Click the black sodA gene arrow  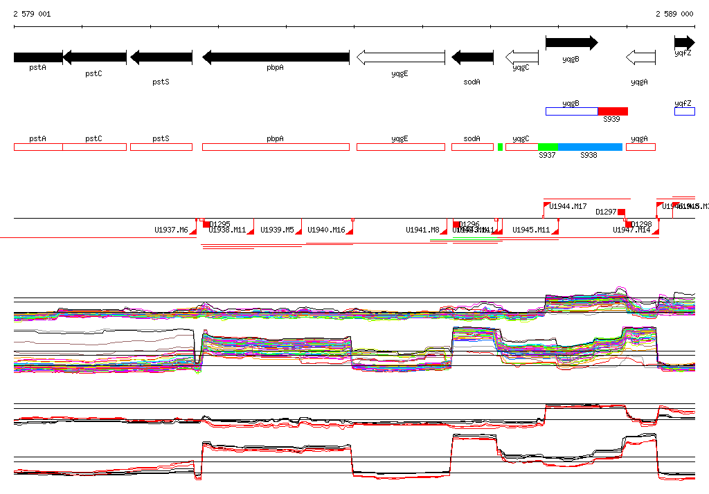pyautogui.click(x=472, y=57)
